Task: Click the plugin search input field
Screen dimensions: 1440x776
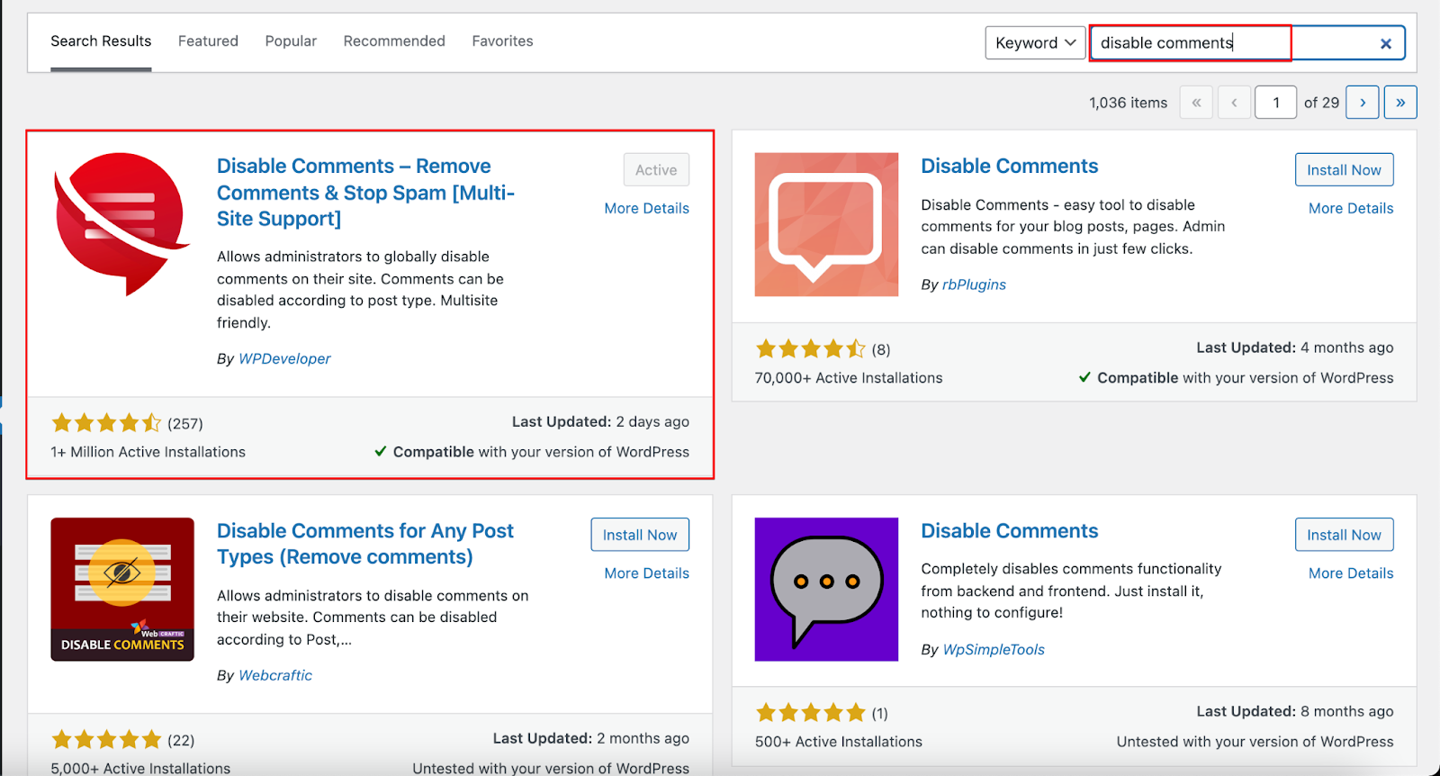Action: [1246, 43]
